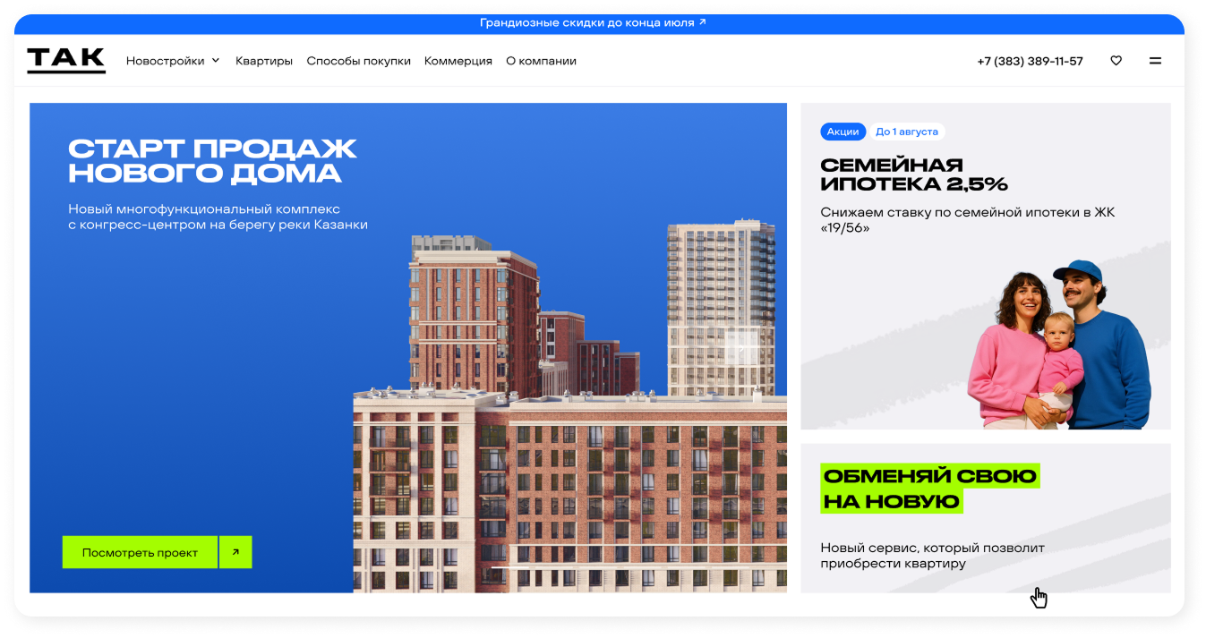
Task: Click the translucent next-slide arrow on the hero image
Action: click(742, 347)
